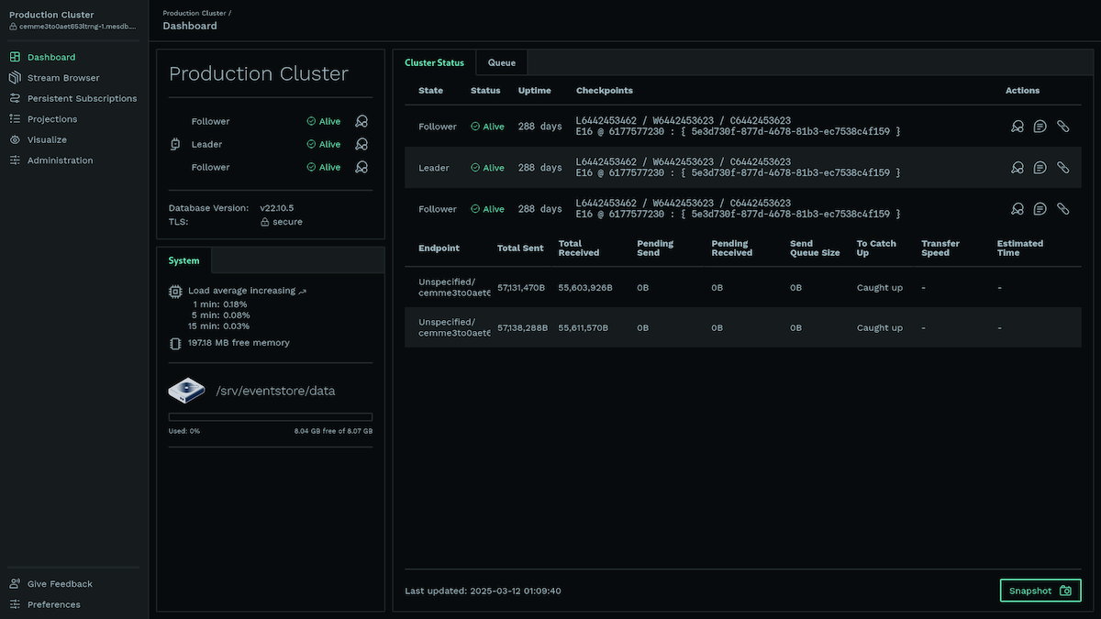This screenshot has height=619, width=1101.
Task: Open the Visualize view
Action: (x=46, y=139)
